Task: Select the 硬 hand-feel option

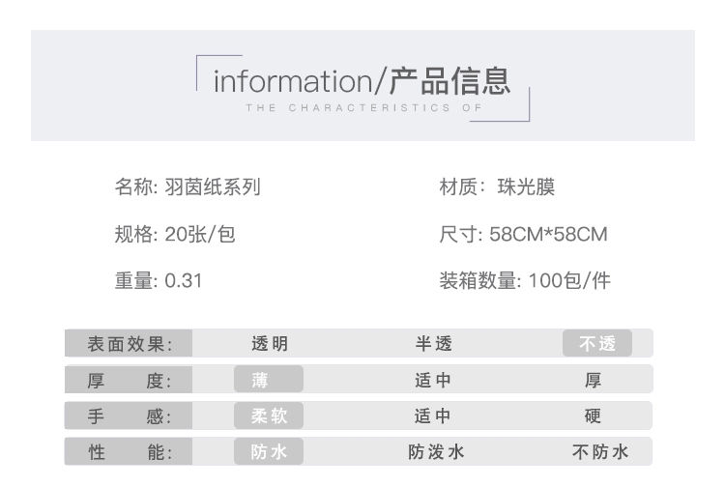Action: point(593,415)
